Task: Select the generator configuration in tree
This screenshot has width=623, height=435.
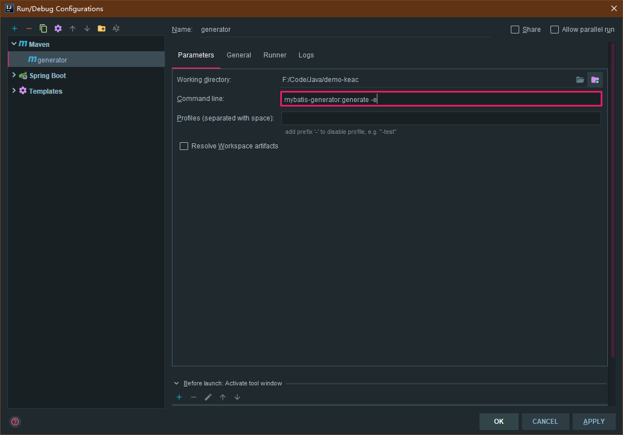Action: coord(86,60)
